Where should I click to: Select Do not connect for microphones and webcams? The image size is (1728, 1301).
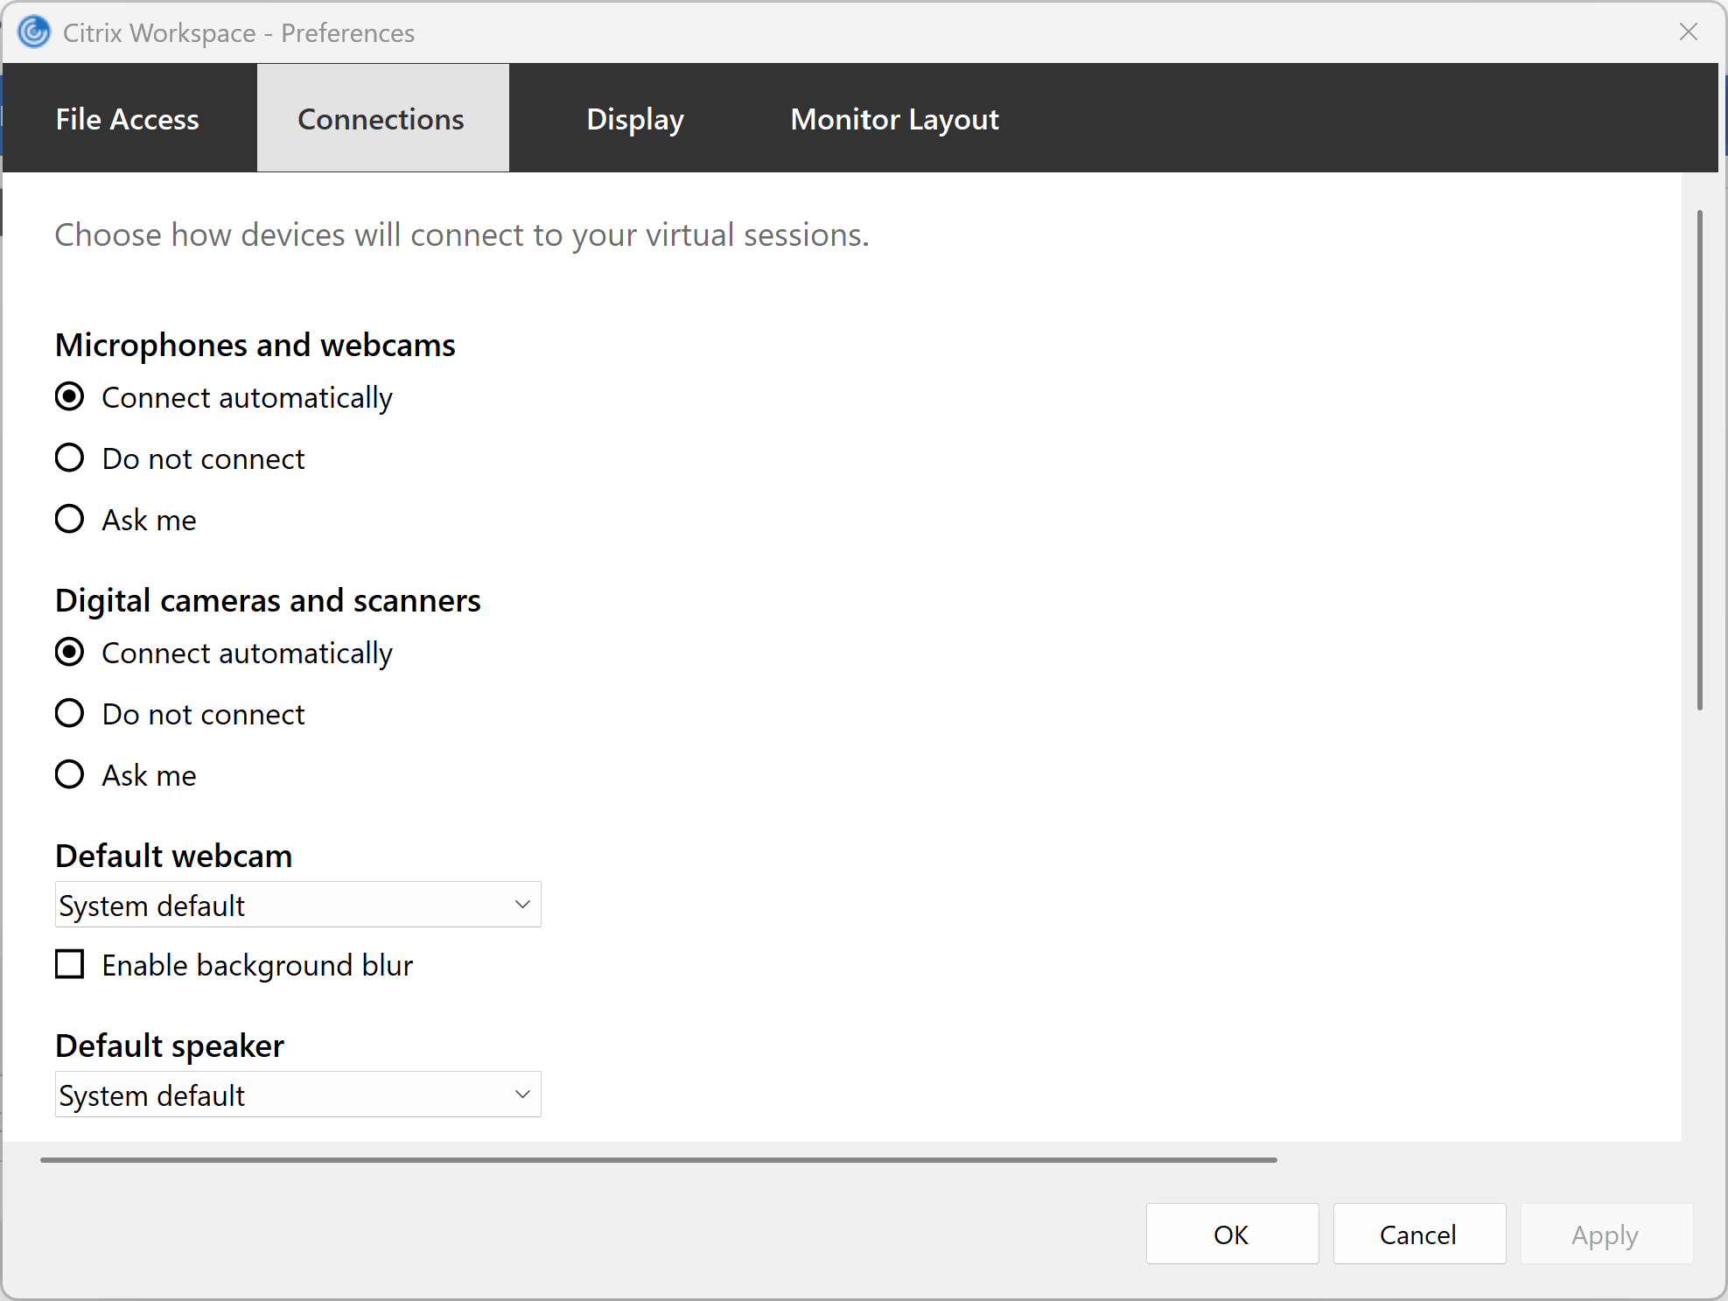[70, 458]
